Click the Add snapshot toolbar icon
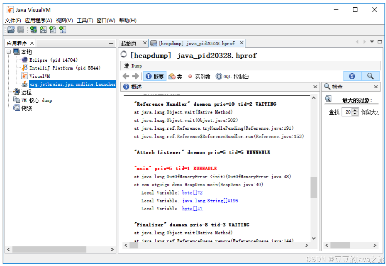Image resolution: width=386 pixels, height=266 pixels. pyautogui.click(x=63, y=30)
